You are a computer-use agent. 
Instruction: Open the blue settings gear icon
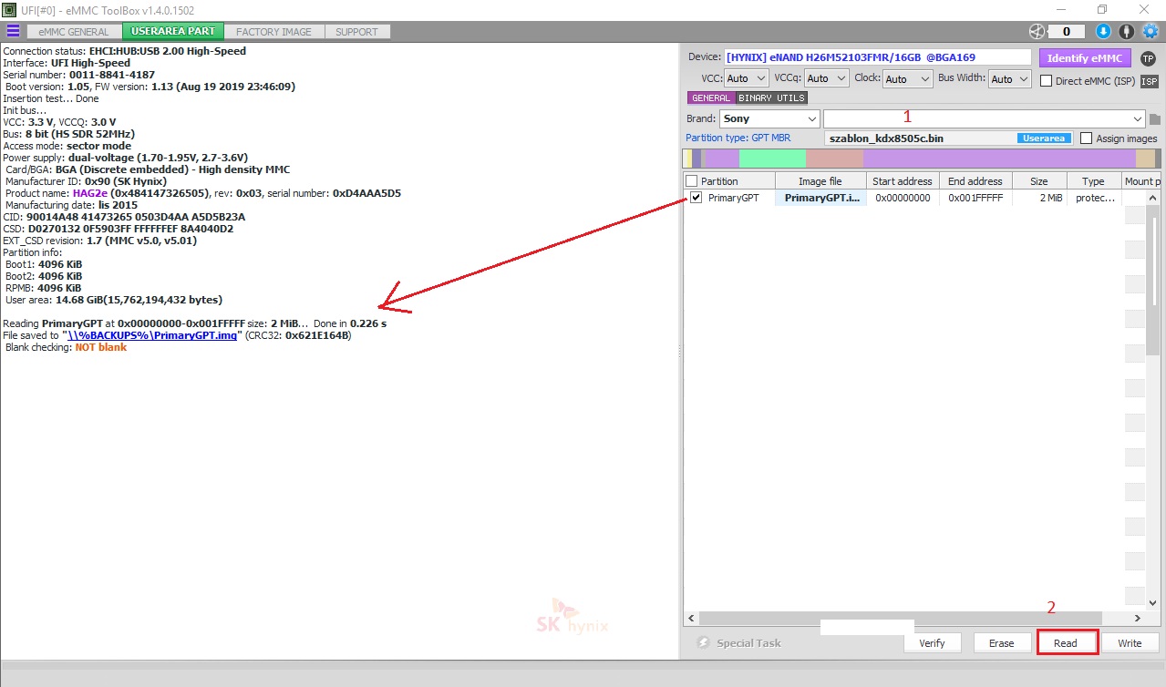(1151, 31)
